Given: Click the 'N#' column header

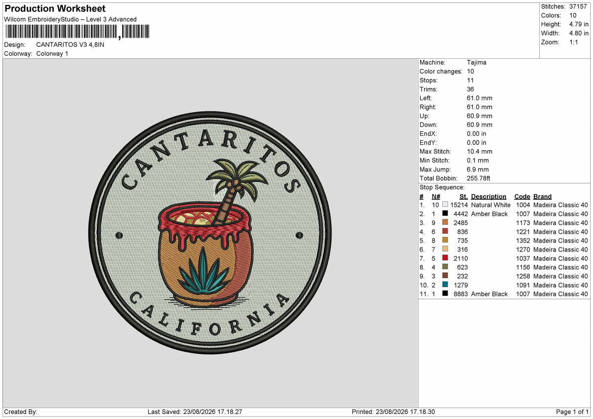Looking at the screenshot, I should pyautogui.click(x=436, y=196).
